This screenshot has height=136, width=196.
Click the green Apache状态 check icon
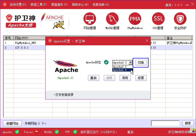tap(106, 62)
